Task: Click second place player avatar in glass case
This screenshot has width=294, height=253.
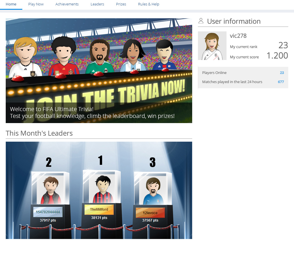Action: [51, 190]
